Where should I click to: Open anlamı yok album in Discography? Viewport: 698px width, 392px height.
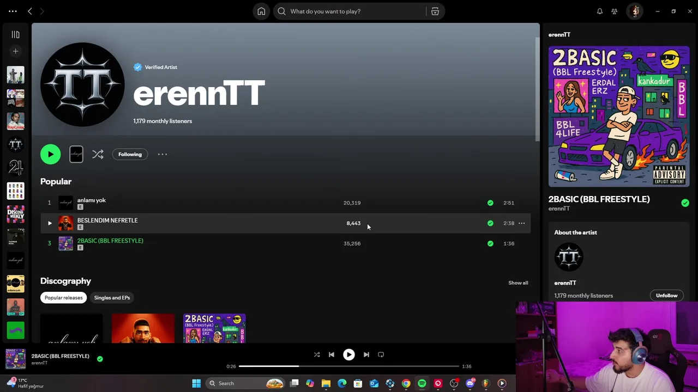(x=71, y=328)
